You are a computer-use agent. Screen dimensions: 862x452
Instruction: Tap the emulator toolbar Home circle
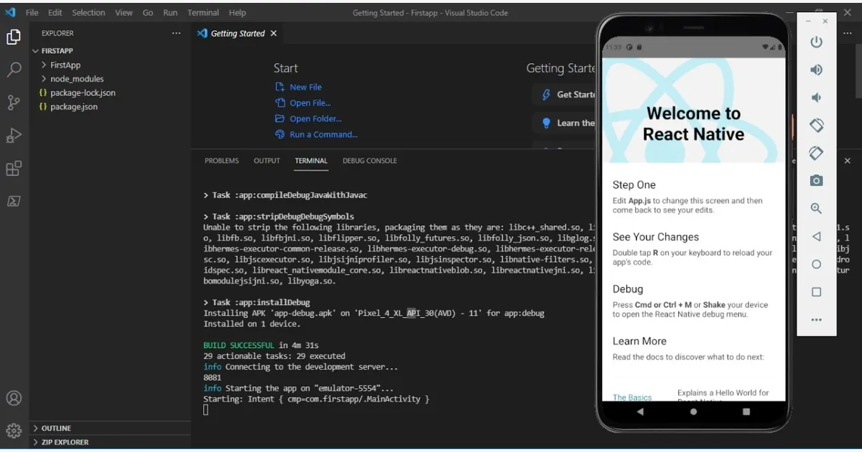pos(816,264)
